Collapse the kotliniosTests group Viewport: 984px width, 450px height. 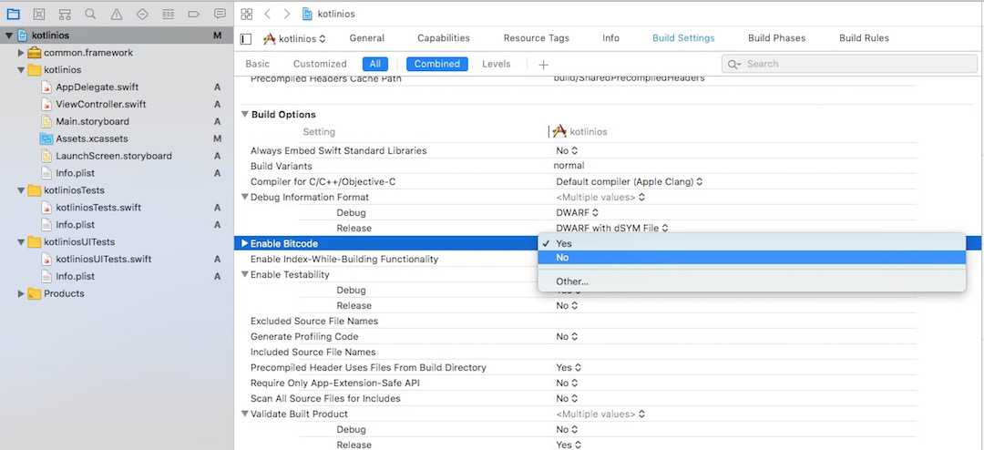(21, 190)
